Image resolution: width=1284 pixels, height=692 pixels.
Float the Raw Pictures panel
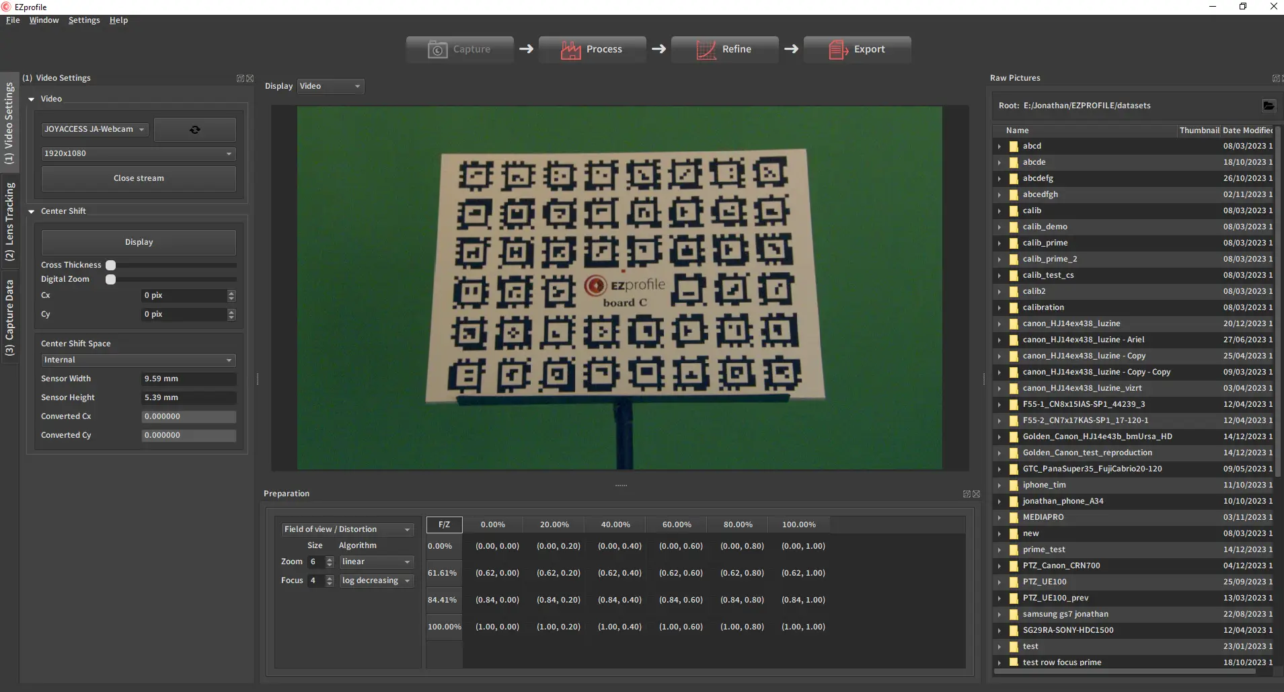(1275, 79)
